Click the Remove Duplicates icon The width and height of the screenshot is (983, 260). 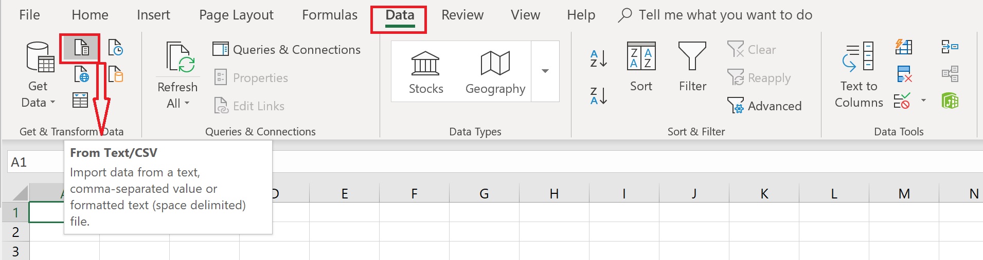[x=904, y=74]
